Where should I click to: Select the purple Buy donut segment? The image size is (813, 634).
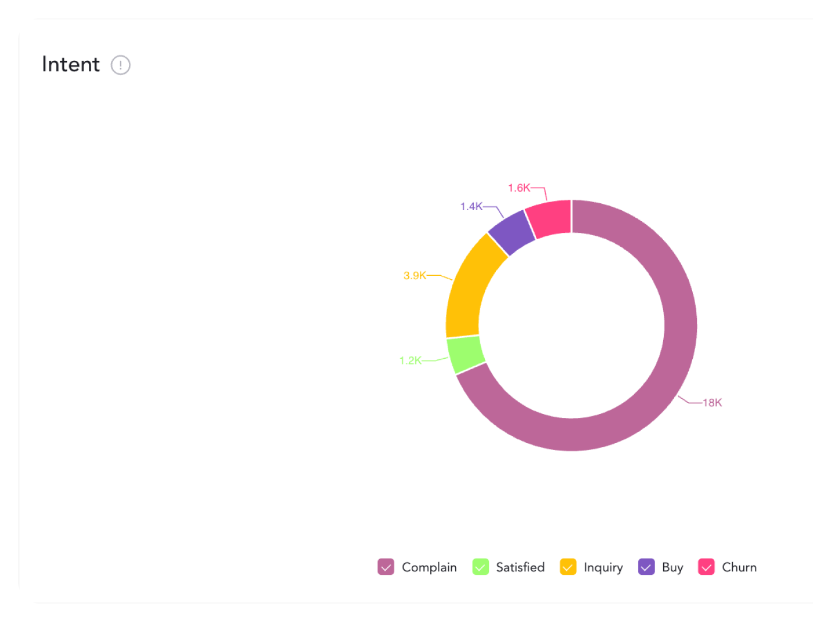click(511, 232)
